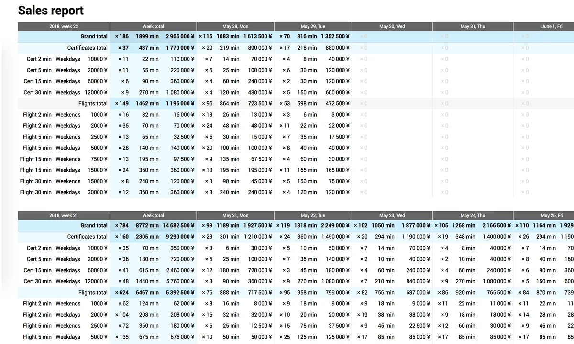Click the May 24, Thu header in week 21
Screen dimensions: 574x344
tap(473, 215)
